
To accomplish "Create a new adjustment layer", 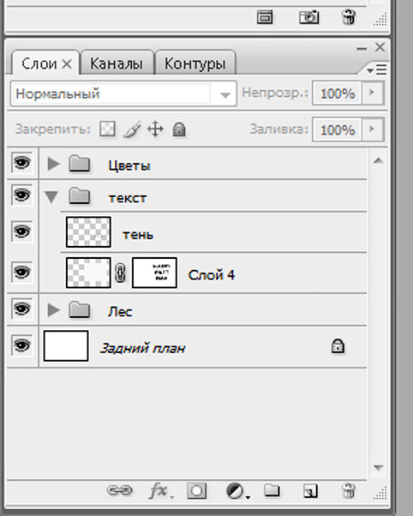I will coord(237,491).
